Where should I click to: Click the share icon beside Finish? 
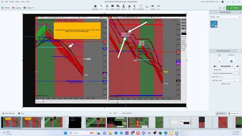point(224,8)
